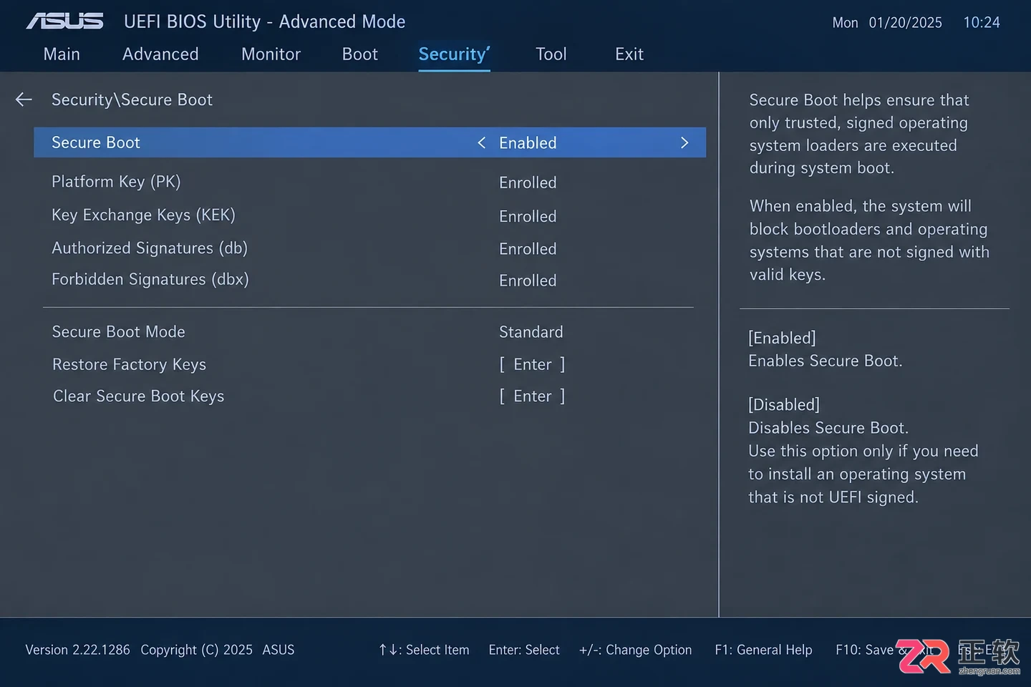Click the [Enabled] help heading

pyautogui.click(x=782, y=338)
